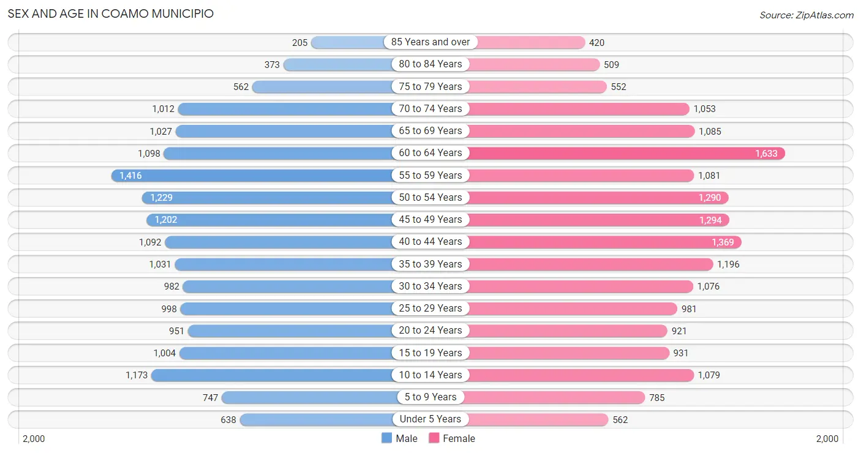Click the blue Male legend swatch
861x453 pixels.
tap(386, 438)
